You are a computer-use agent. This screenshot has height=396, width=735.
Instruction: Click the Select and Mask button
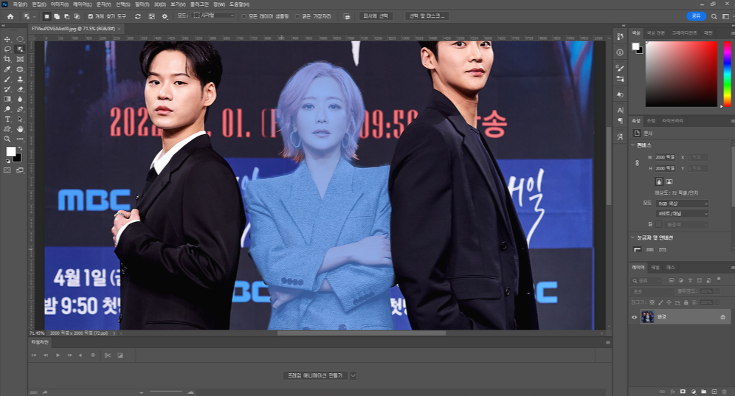427,16
